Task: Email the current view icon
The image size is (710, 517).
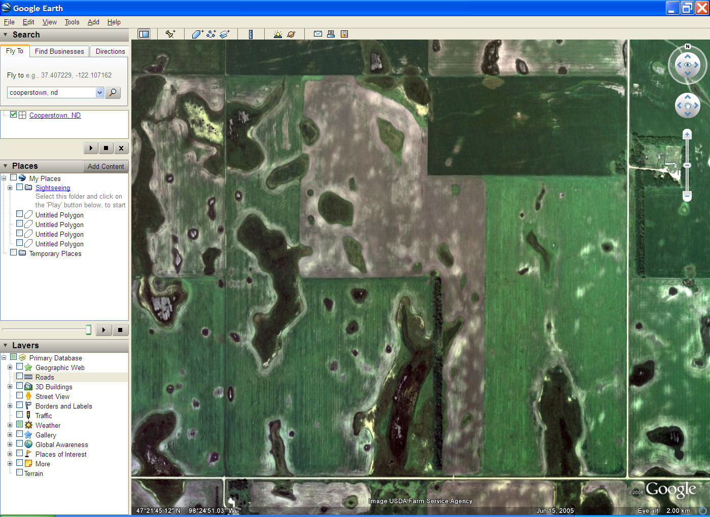Action: point(318,34)
